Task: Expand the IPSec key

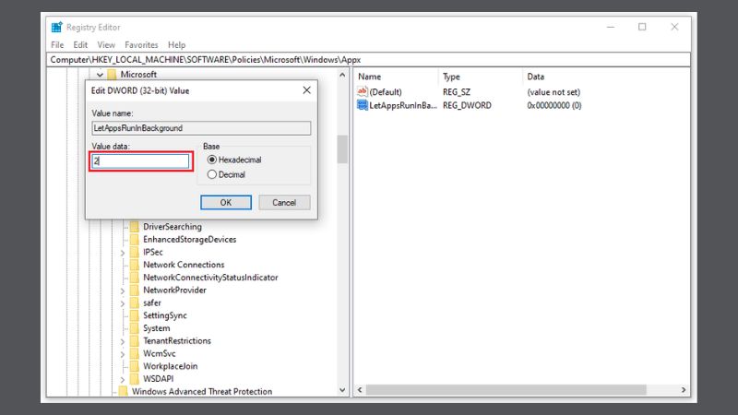Action: tap(123, 253)
